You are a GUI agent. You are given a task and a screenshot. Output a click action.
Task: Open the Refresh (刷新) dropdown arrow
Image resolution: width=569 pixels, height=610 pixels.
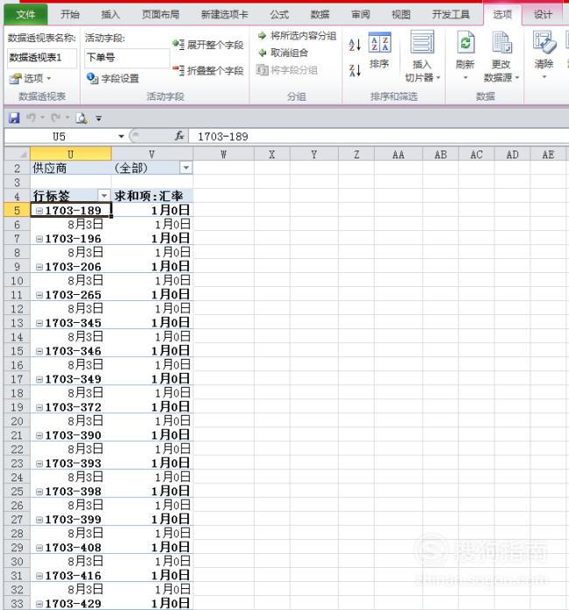[x=465, y=77]
